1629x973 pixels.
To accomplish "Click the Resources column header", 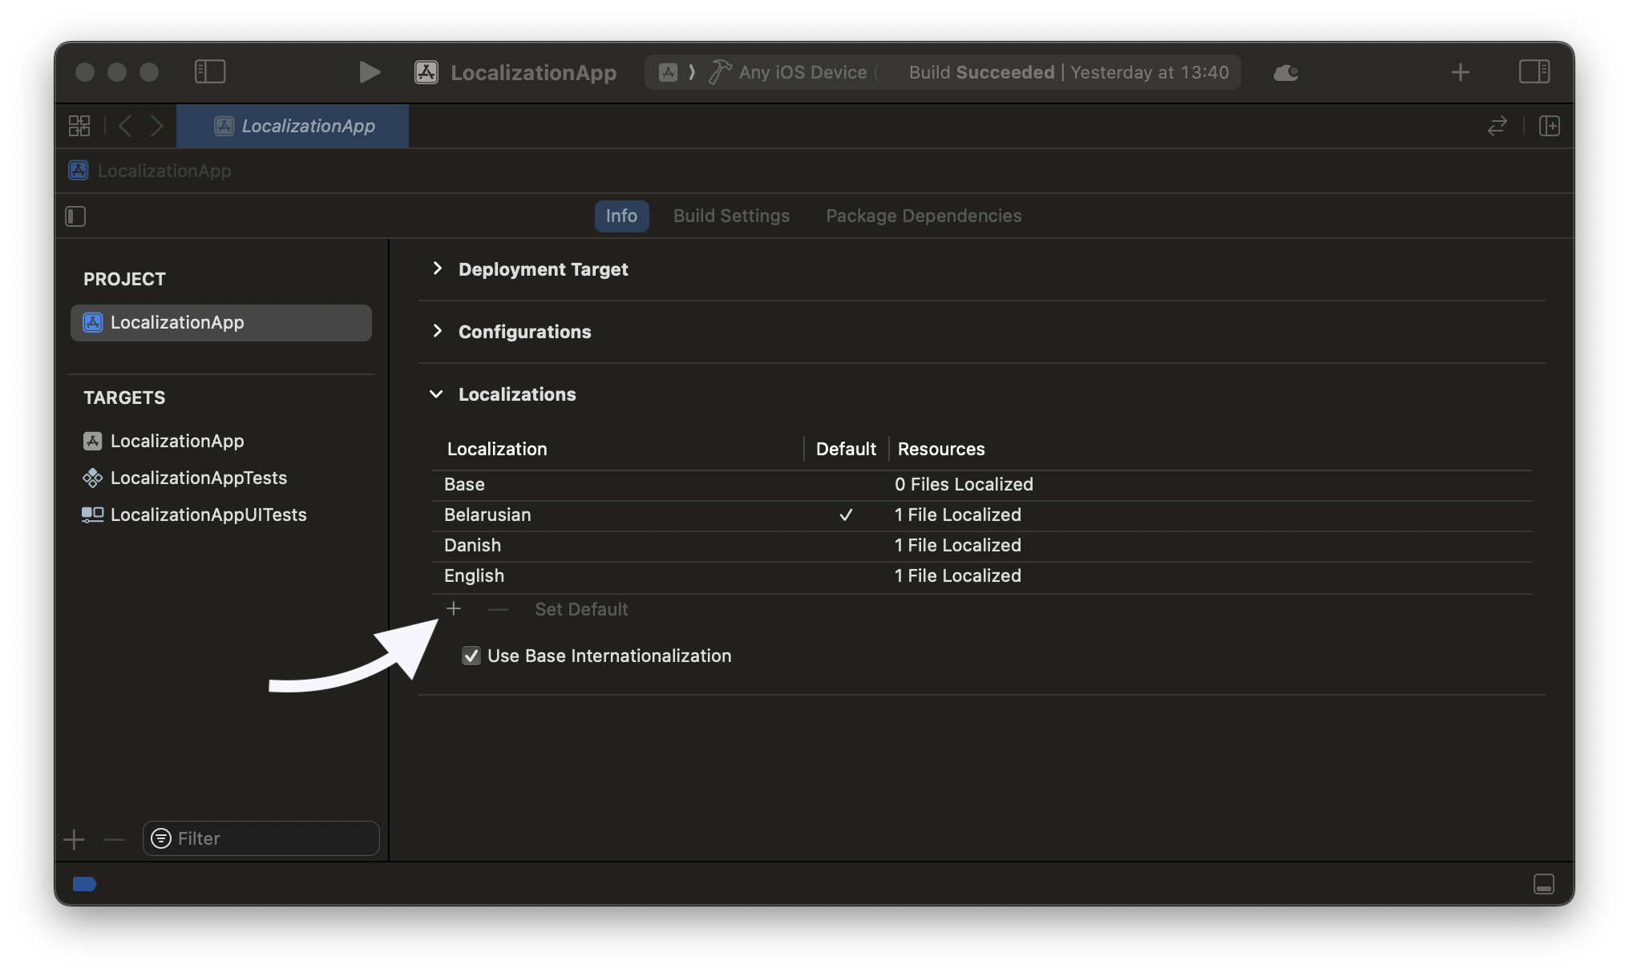I will 941,449.
